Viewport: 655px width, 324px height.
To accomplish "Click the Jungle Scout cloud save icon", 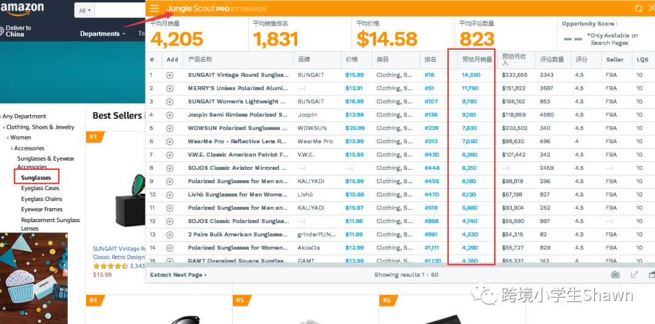I will tap(616, 275).
